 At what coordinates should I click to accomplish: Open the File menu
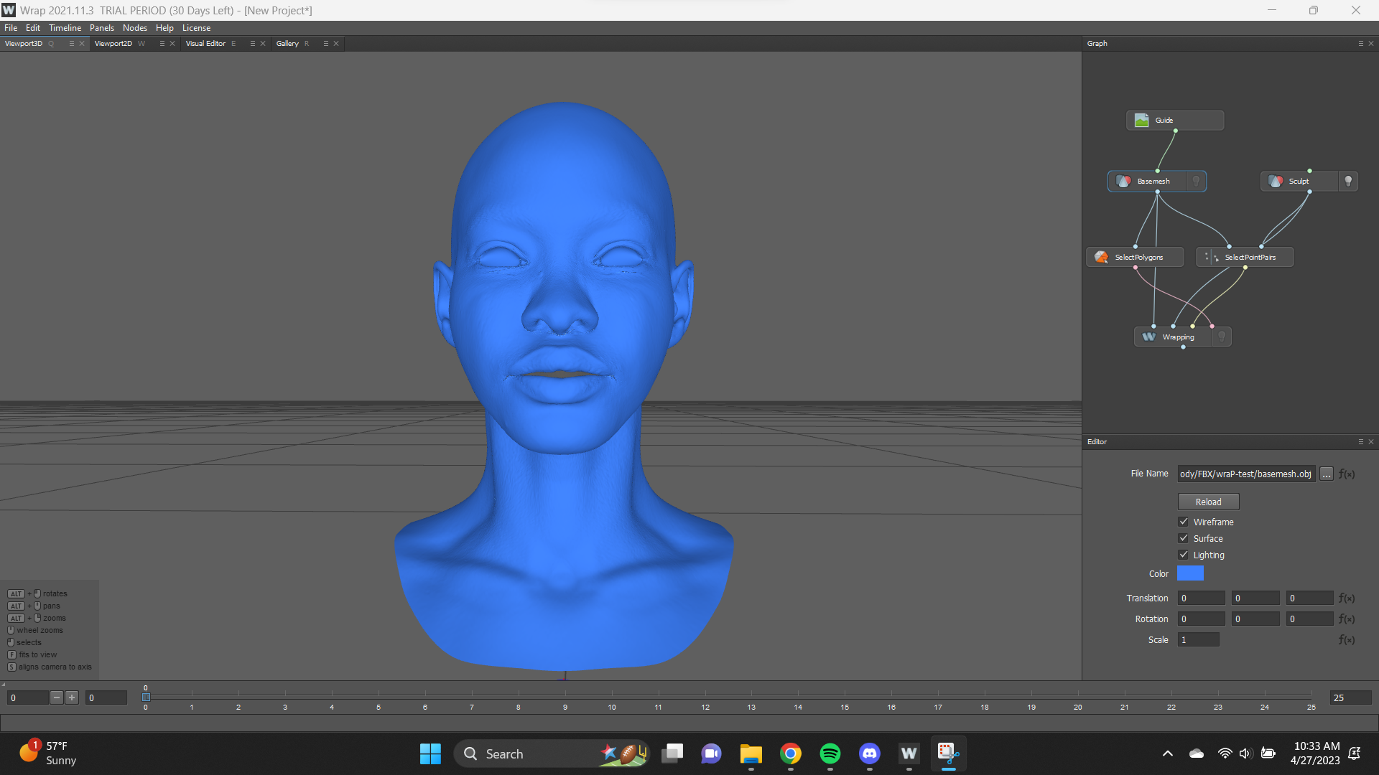(x=11, y=28)
